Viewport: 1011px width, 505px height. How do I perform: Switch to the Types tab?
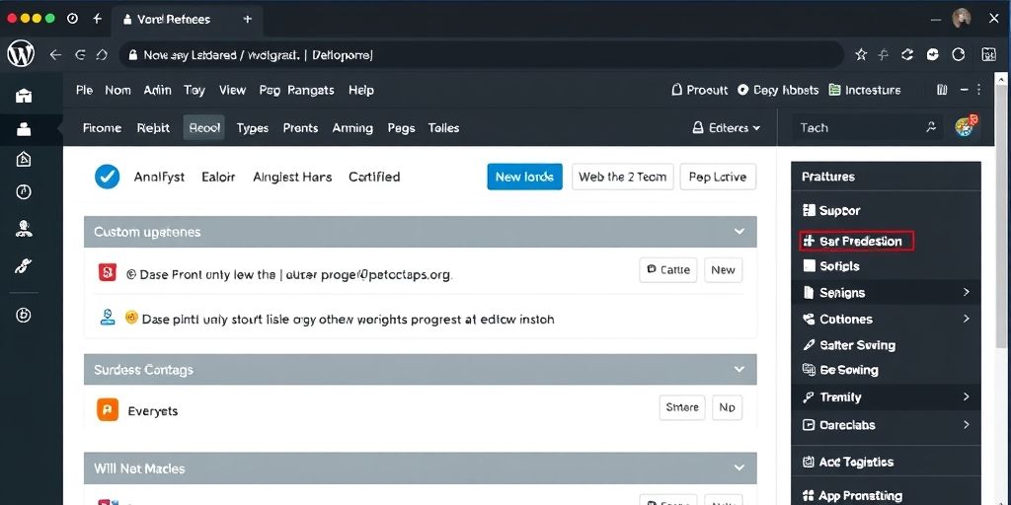252,128
